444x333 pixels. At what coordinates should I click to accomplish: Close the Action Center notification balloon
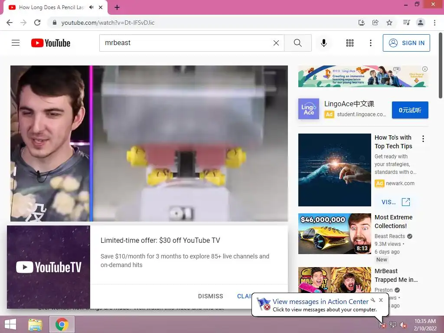[x=381, y=300]
